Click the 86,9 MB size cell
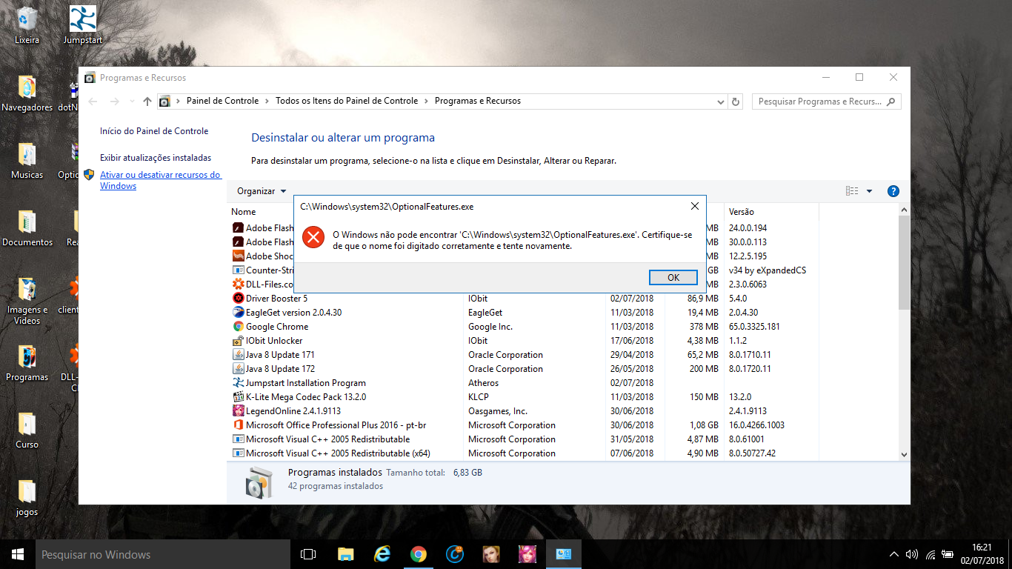 point(703,299)
